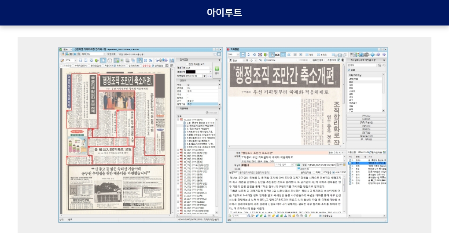Select 경제/산업 in category list

click(x=353, y=79)
